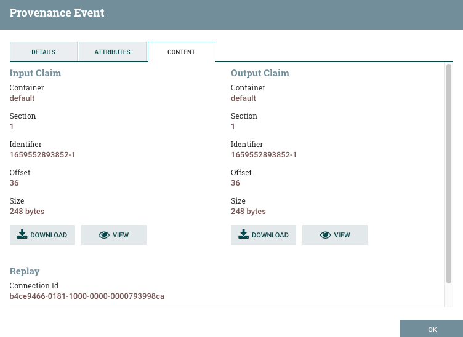Click the Input Claim offset value 36

(x=14, y=183)
